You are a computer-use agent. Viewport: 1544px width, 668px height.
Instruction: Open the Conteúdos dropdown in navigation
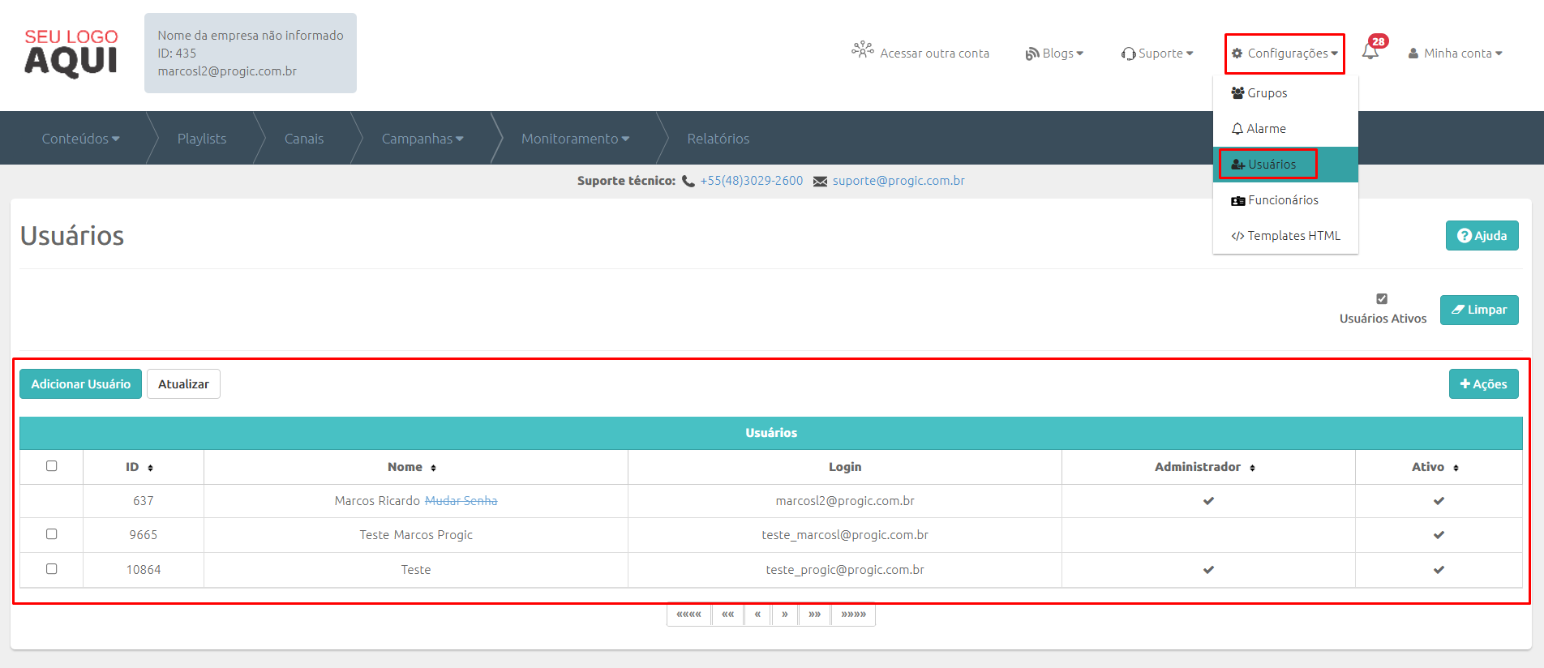(x=80, y=139)
